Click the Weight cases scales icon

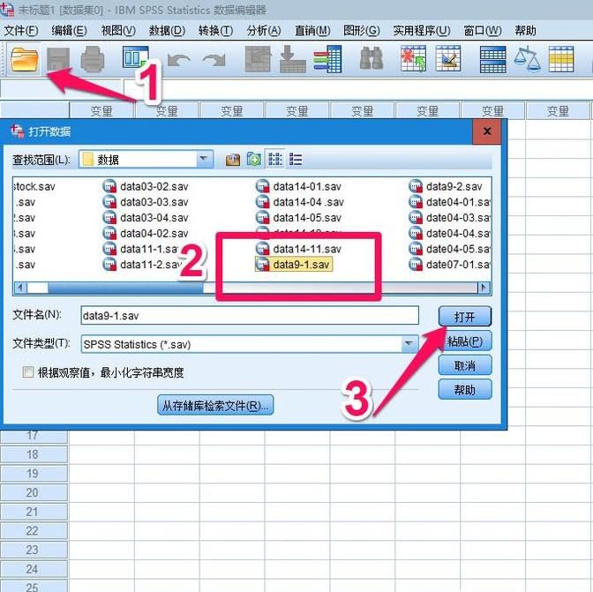pos(527,59)
